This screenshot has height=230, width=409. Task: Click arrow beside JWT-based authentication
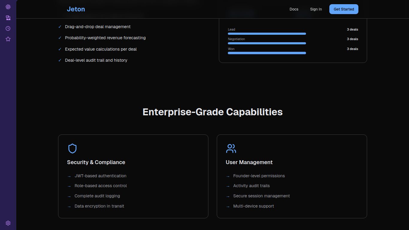69,176
